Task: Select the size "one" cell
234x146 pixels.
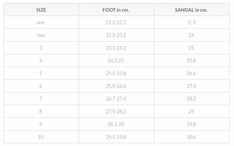Action: point(41,22)
